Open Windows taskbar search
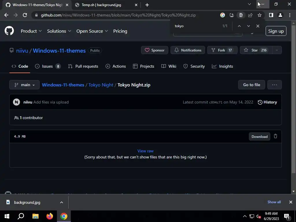Viewport: 296px width, 222px height. coord(21,216)
